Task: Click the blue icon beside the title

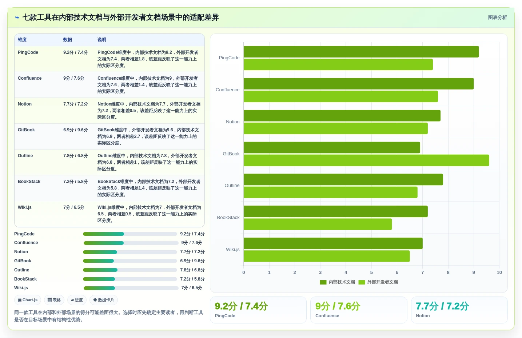Action: [17, 17]
